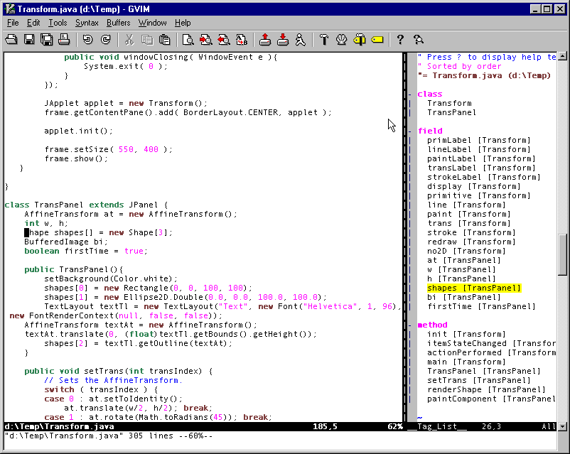Click the Print toolbar icon
This screenshot has width=570, height=454.
click(63, 40)
